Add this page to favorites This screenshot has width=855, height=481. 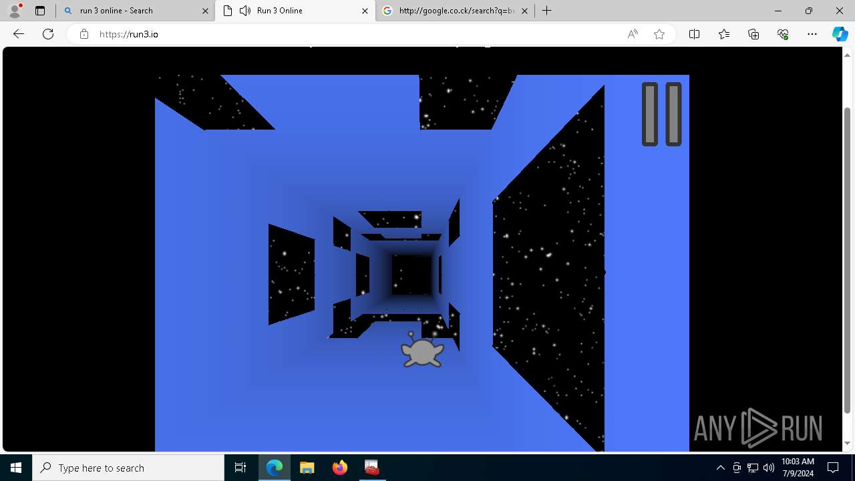click(x=659, y=34)
